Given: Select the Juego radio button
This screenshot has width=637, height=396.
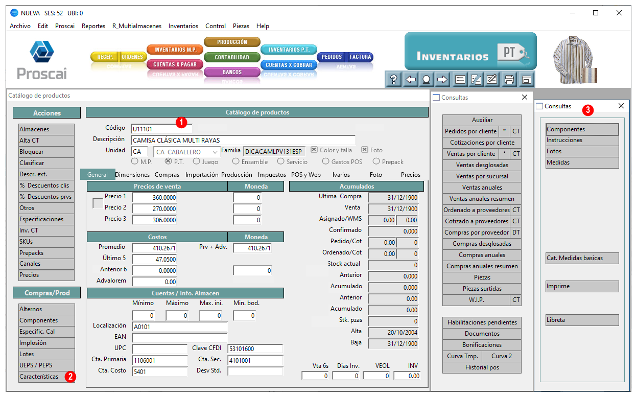Looking at the screenshot, I should [x=197, y=161].
